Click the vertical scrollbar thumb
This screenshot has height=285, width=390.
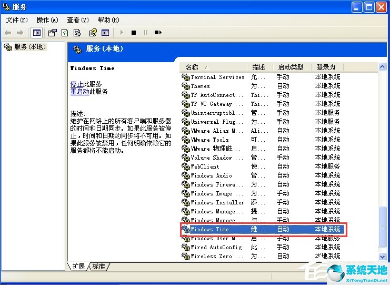click(382, 227)
